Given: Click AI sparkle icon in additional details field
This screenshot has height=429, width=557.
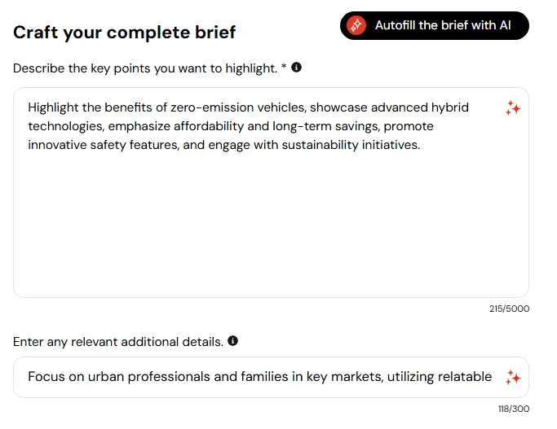Looking at the screenshot, I should 513,377.
